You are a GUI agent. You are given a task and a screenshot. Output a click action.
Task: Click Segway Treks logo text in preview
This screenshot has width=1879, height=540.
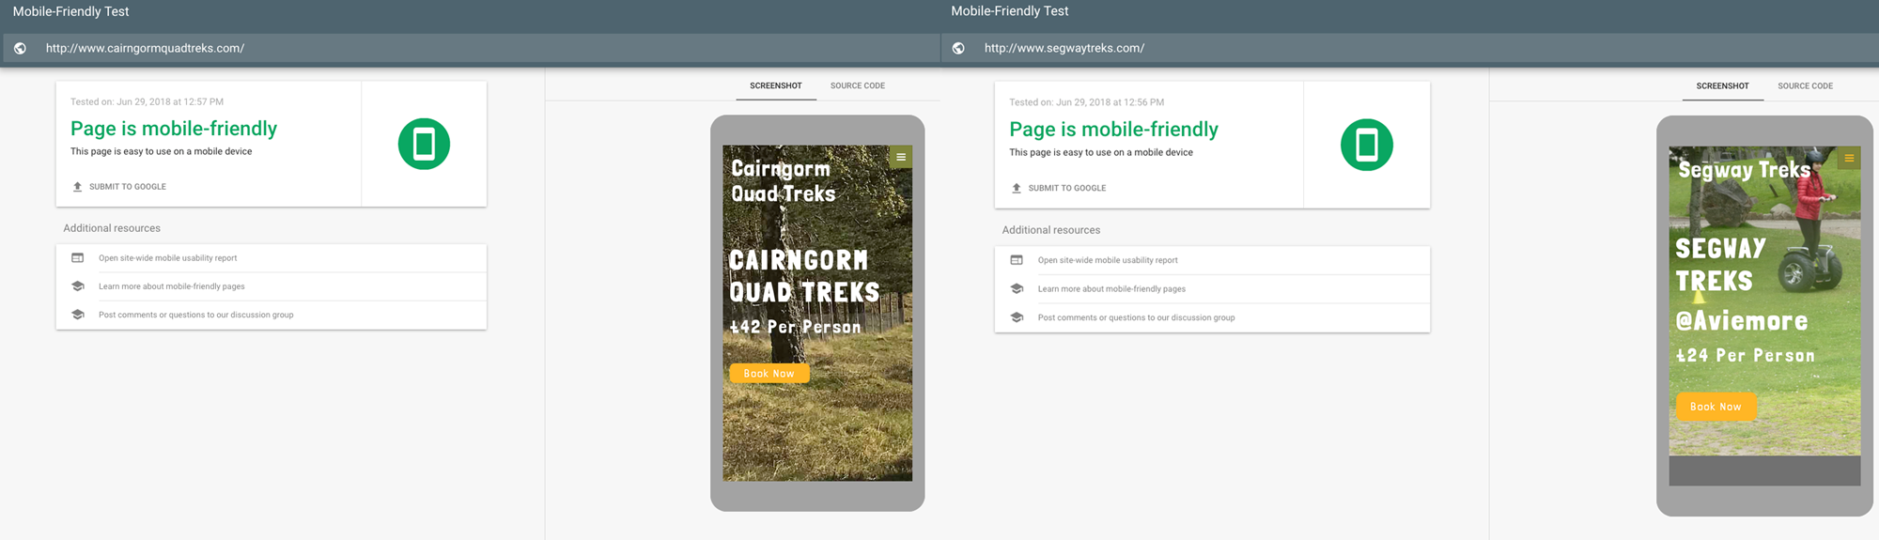(1744, 170)
